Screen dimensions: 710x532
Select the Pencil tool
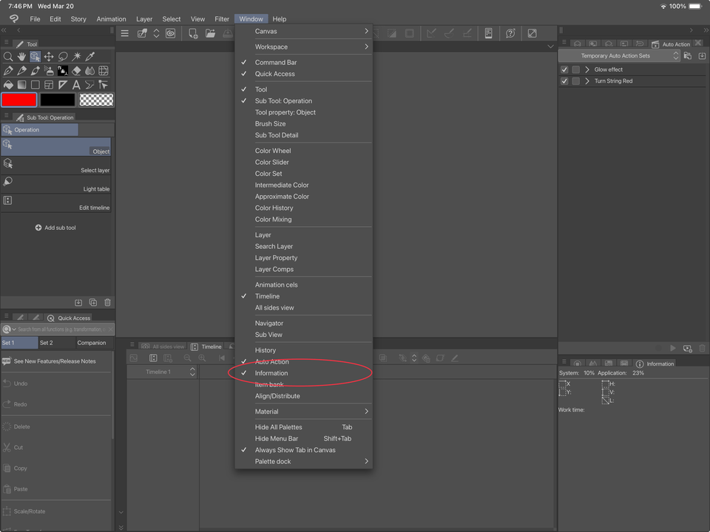point(21,71)
